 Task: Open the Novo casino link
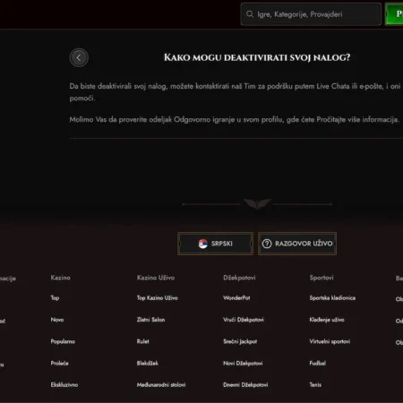tap(57, 320)
